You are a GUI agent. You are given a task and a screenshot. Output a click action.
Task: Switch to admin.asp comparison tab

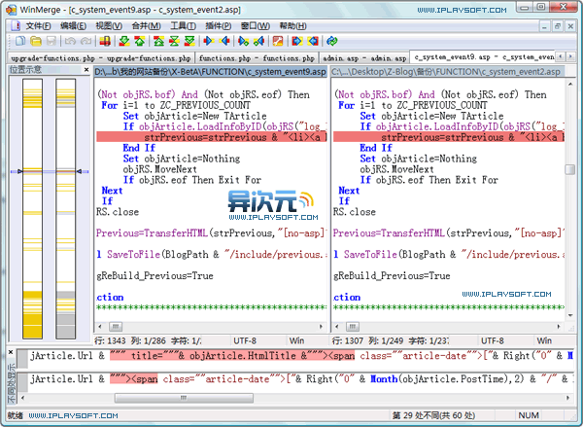[364, 58]
